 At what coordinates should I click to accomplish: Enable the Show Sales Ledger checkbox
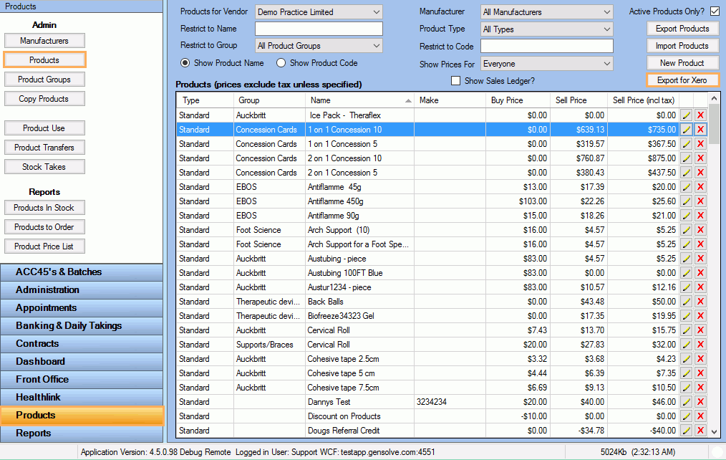coord(455,81)
